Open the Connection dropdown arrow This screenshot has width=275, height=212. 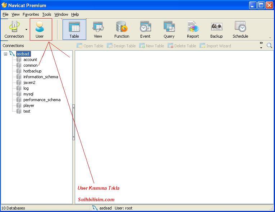[26, 29]
